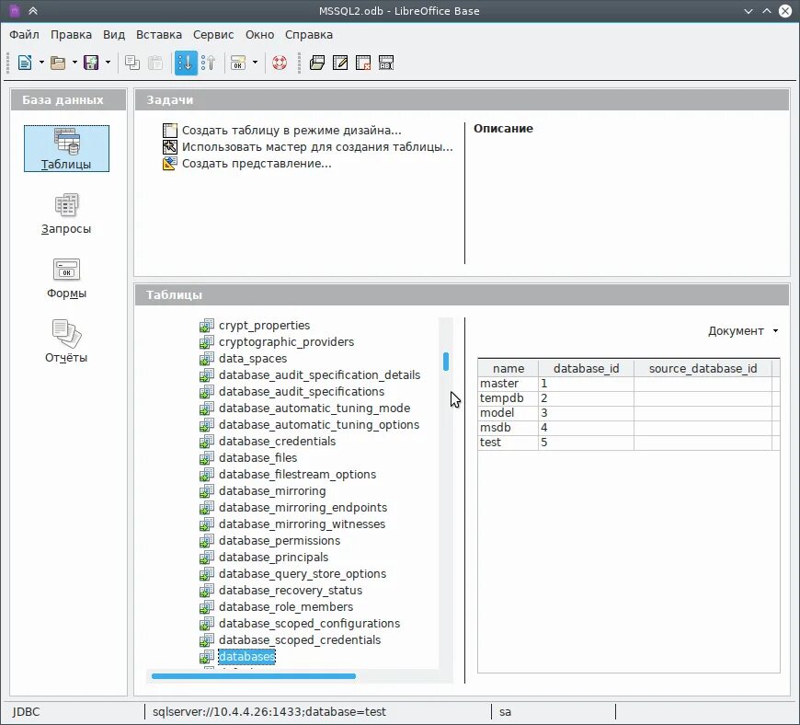Switch to the Отчёты section
The width and height of the screenshot is (800, 725).
[66, 341]
